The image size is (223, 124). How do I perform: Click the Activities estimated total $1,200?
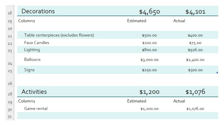coord(149,92)
